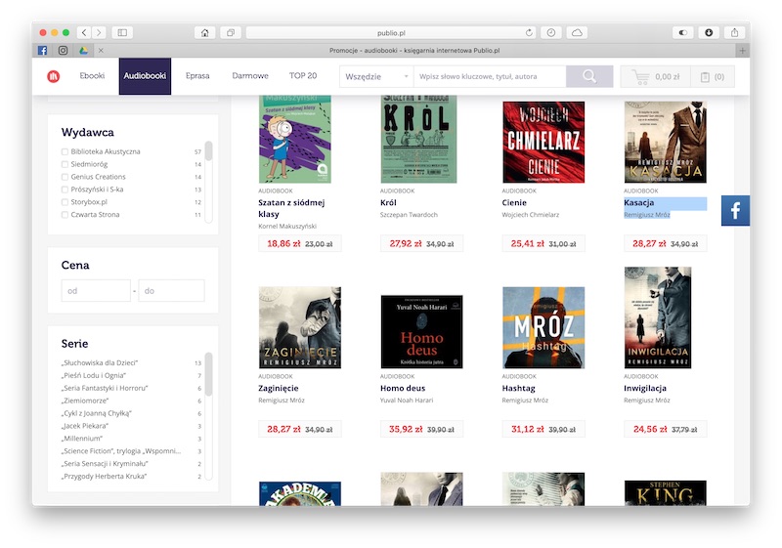Click price 24,56 zł for Inwigilacja

tap(650, 429)
